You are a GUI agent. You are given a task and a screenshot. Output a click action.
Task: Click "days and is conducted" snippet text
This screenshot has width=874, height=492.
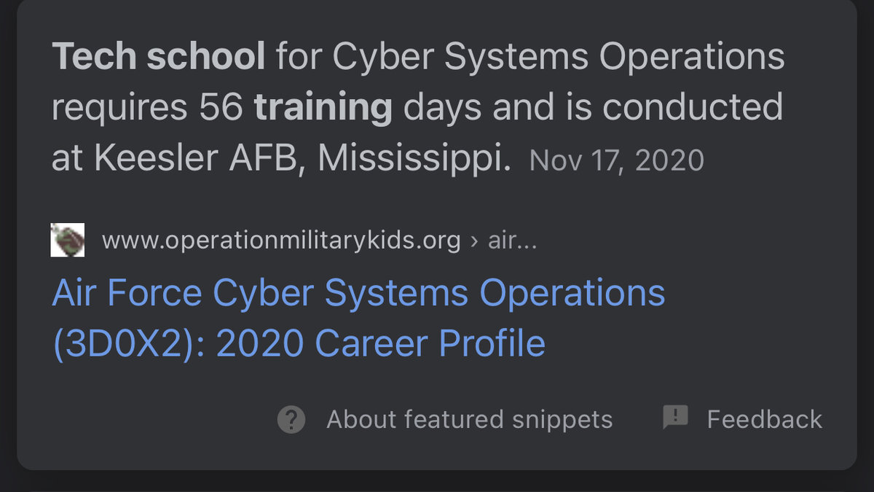[x=593, y=108]
